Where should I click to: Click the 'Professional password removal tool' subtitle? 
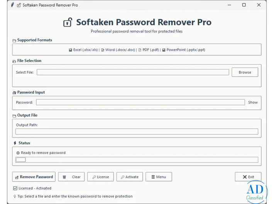(137, 32)
